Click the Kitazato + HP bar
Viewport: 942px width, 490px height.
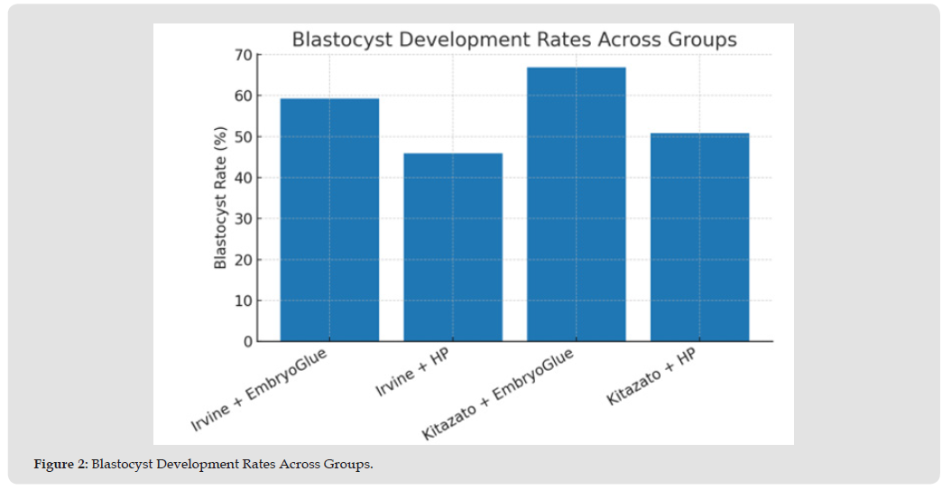[x=699, y=236]
